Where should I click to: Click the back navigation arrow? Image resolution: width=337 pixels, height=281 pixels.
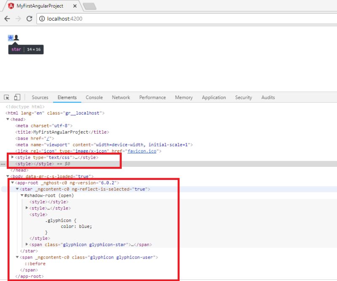coord(7,19)
